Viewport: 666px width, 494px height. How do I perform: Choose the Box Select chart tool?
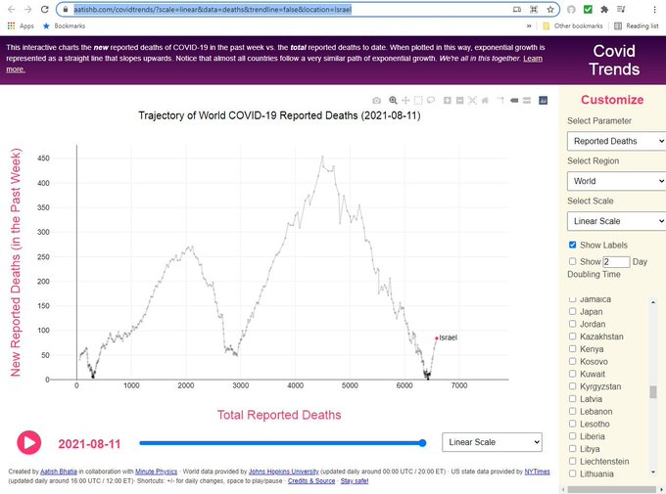click(x=418, y=100)
